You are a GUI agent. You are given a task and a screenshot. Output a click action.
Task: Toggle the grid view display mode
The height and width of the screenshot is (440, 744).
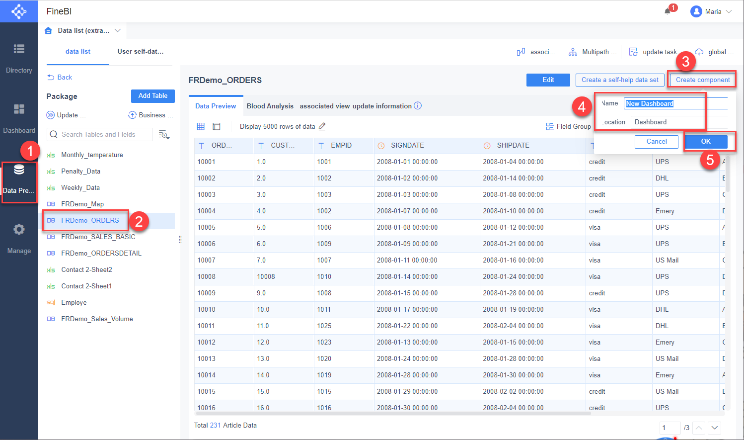point(201,126)
